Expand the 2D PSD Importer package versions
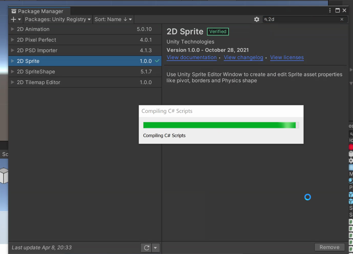This screenshot has height=254, width=353. (x=12, y=50)
